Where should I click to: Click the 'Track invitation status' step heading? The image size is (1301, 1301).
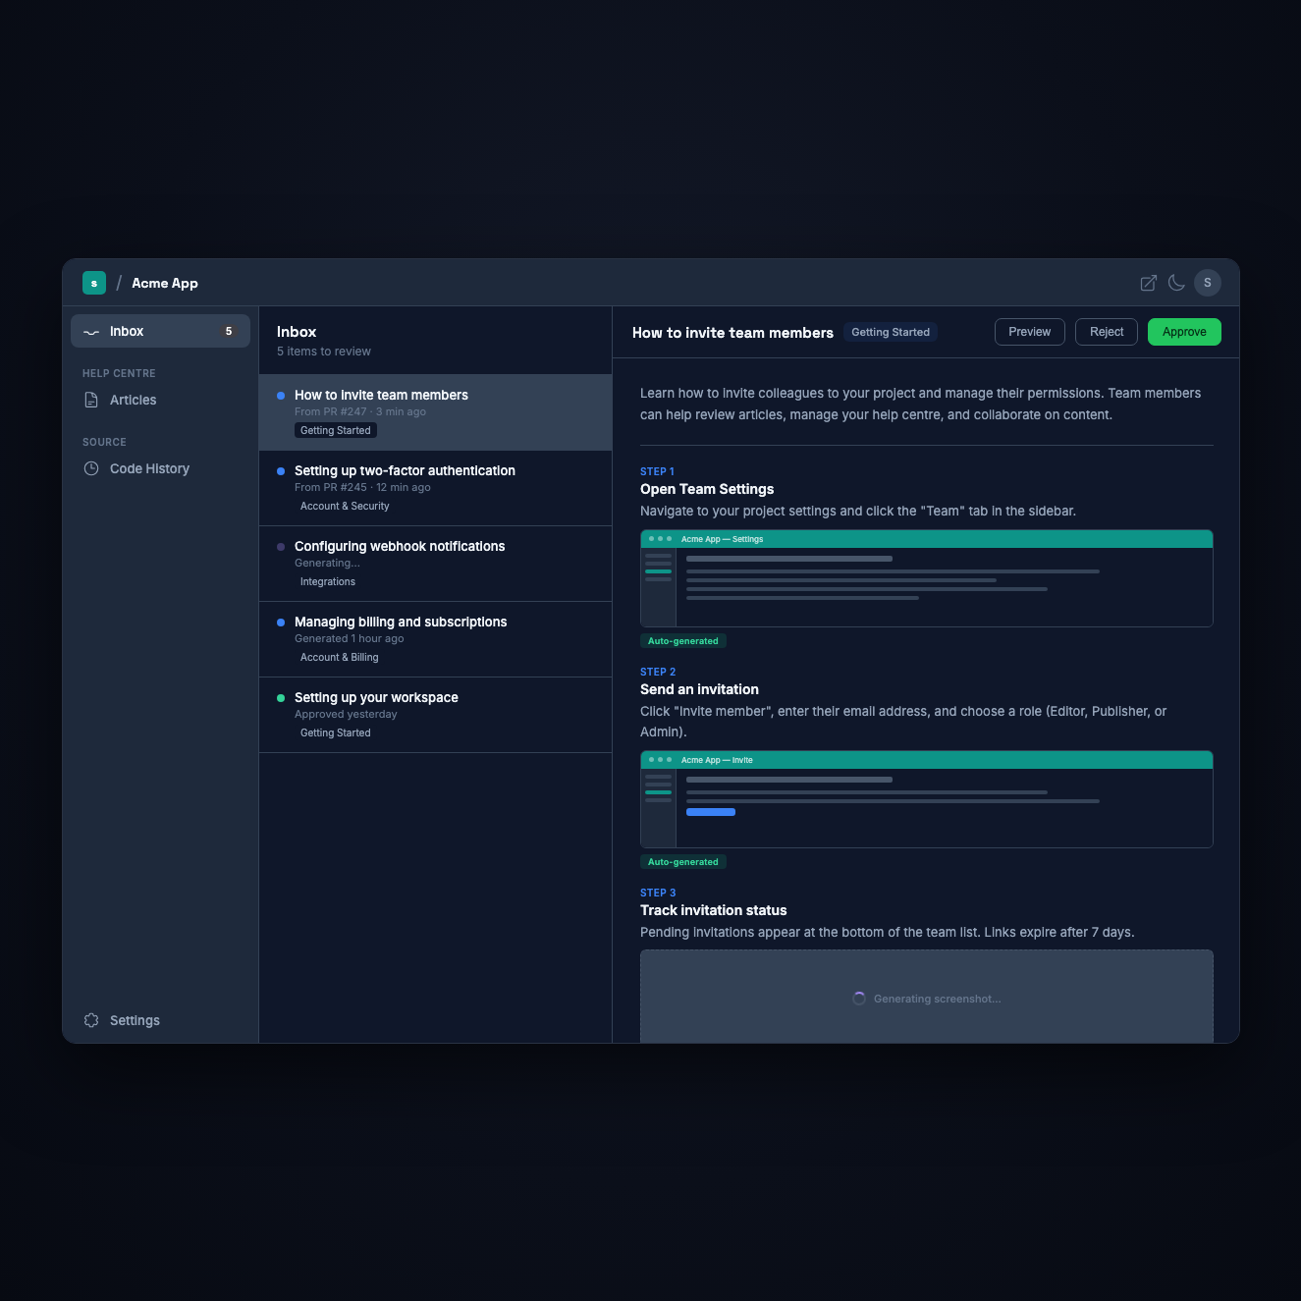click(714, 910)
